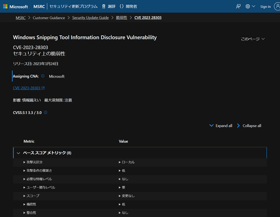The width and height of the screenshot is (280, 217).
Task: Click the user account avatar icon
Action: (x=277, y=6)
